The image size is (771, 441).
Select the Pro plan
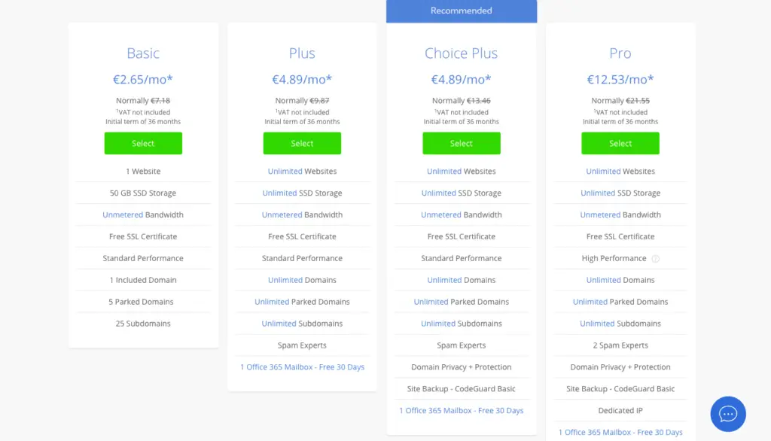pos(620,143)
